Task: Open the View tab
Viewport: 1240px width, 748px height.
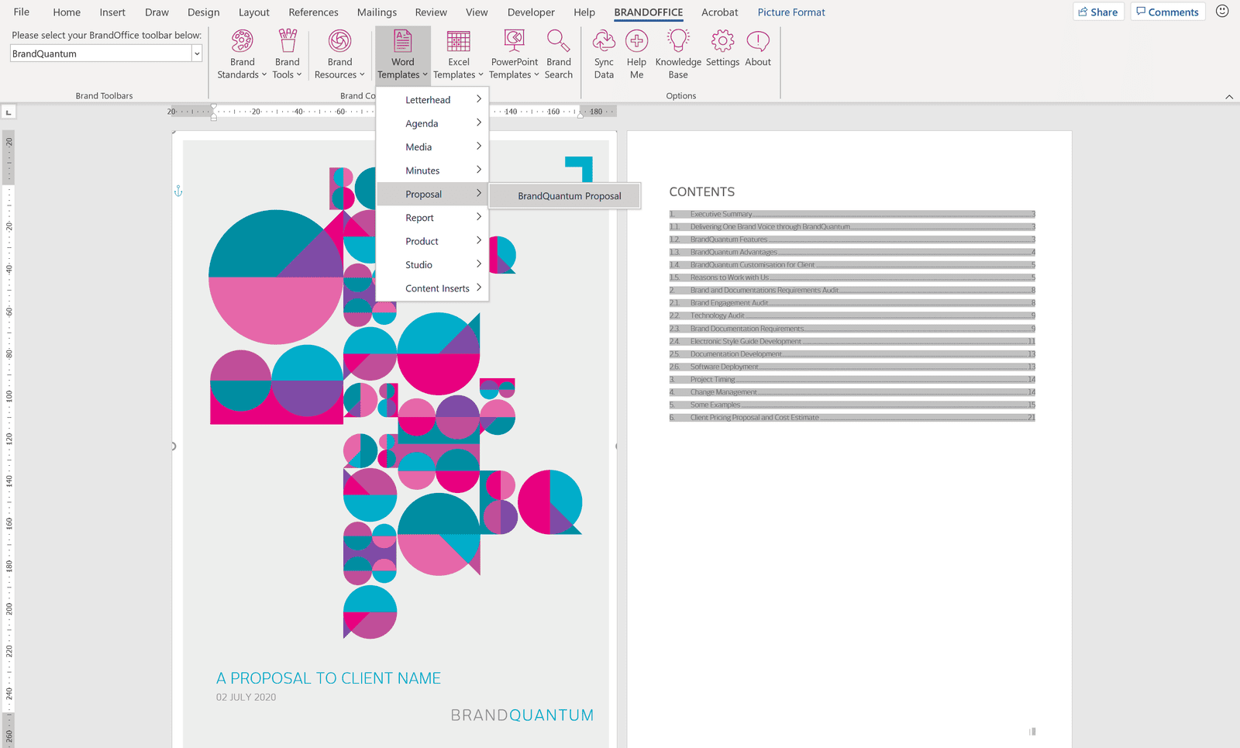Action: click(x=477, y=12)
